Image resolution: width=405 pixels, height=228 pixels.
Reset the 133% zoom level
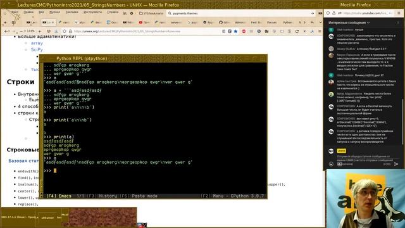[30, 31]
